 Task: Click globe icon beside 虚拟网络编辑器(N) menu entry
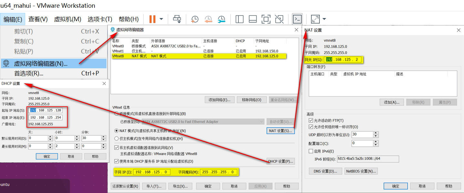6,63
